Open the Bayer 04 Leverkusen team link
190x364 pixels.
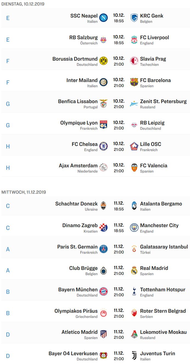click(73, 353)
